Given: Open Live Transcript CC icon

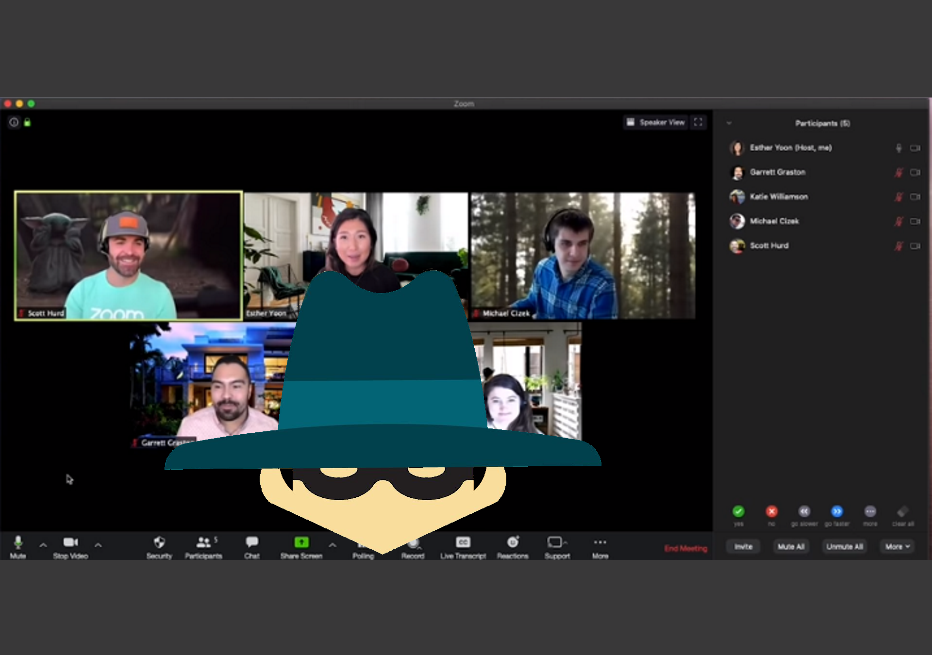Looking at the screenshot, I should tap(463, 542).
